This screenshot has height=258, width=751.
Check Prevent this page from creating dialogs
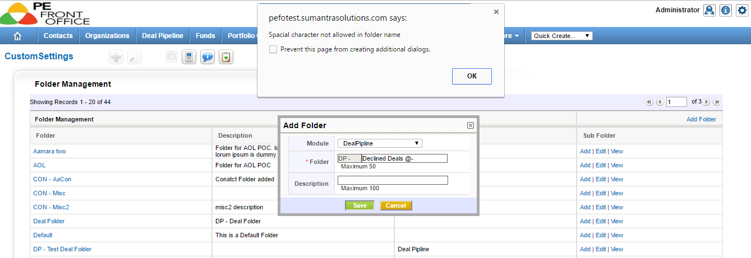273,49
